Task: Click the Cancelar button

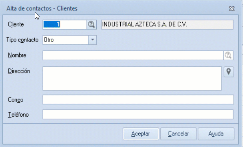Action: point(179,134)
